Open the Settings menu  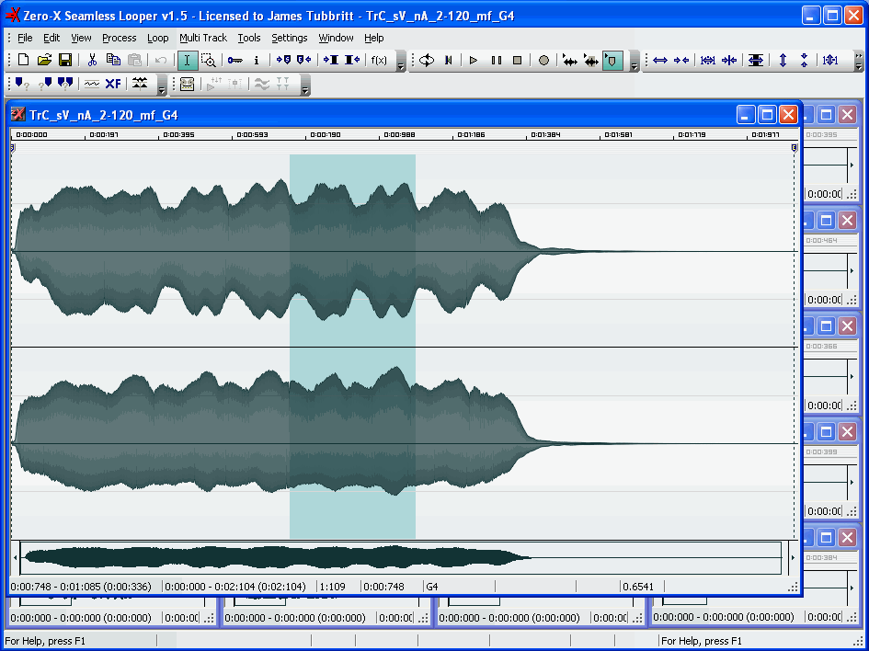pos(290,38)
